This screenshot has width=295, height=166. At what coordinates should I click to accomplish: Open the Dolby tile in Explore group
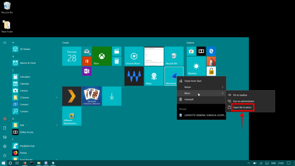pos(201,51)
